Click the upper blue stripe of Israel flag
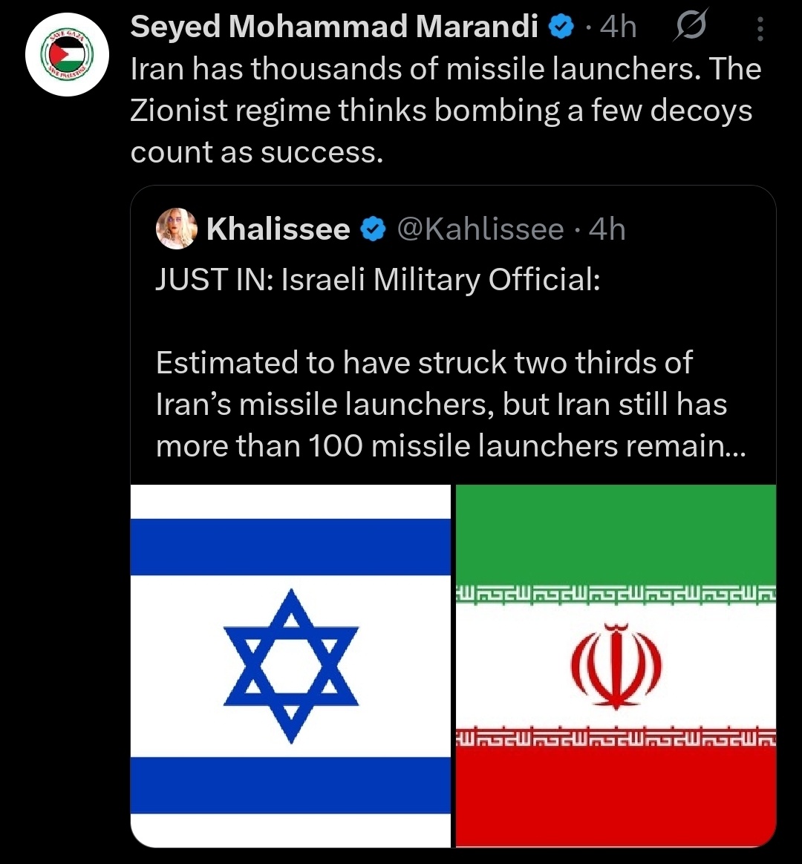 [x=290, y=546]
